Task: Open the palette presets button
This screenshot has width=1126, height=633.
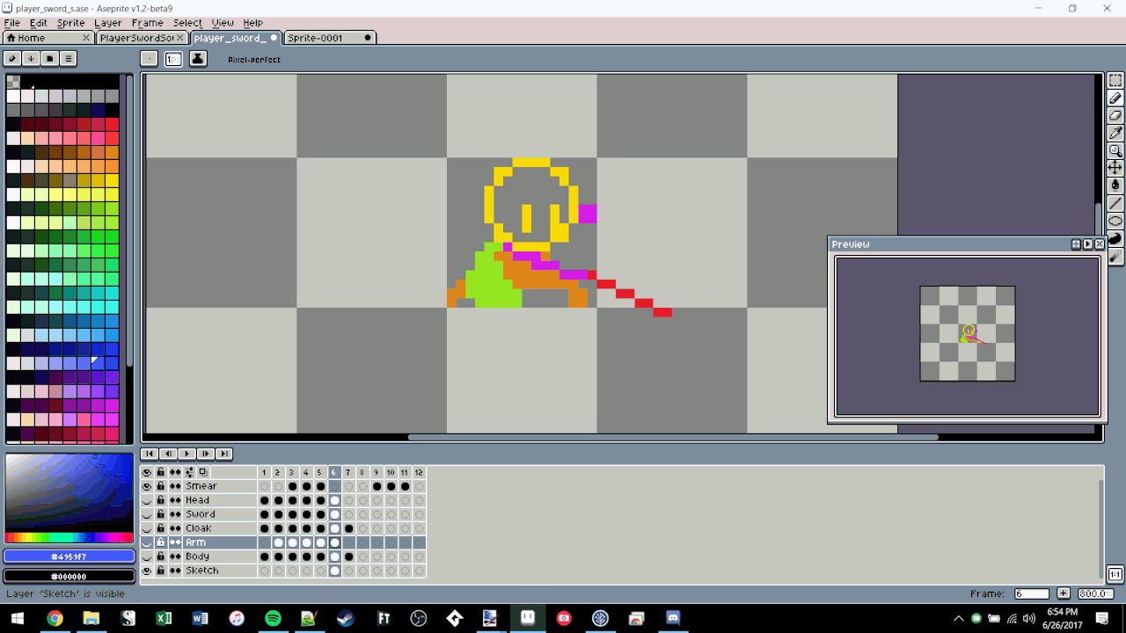Action: pyautogui.click(x=49, y=59)
